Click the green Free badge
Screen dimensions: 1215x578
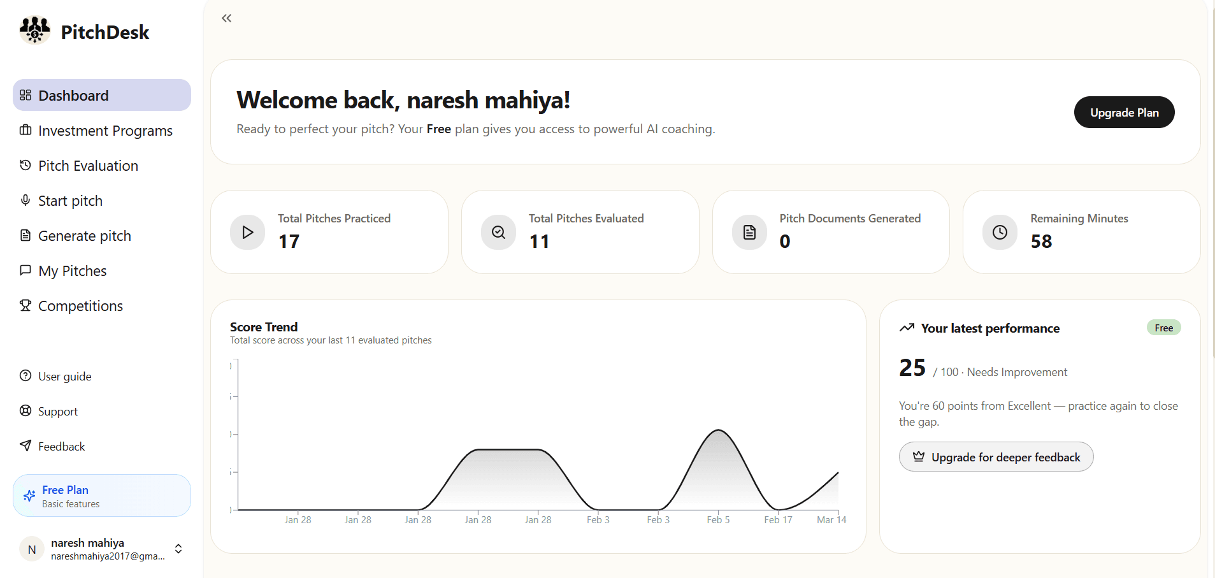point(1163,328)
